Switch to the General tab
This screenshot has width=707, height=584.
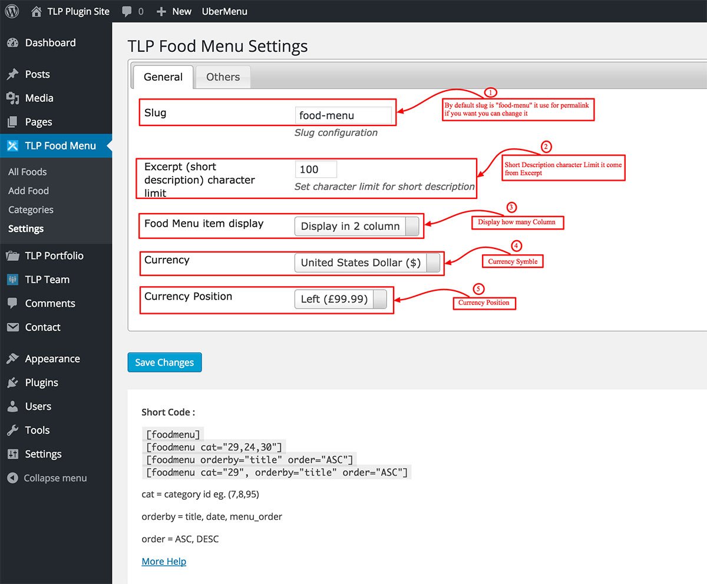(163, 77)
